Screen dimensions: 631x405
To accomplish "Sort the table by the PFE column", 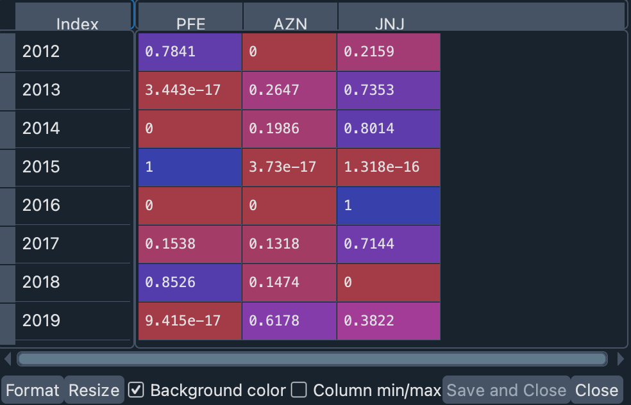I will pyautogui.click(x=189, y=24).
